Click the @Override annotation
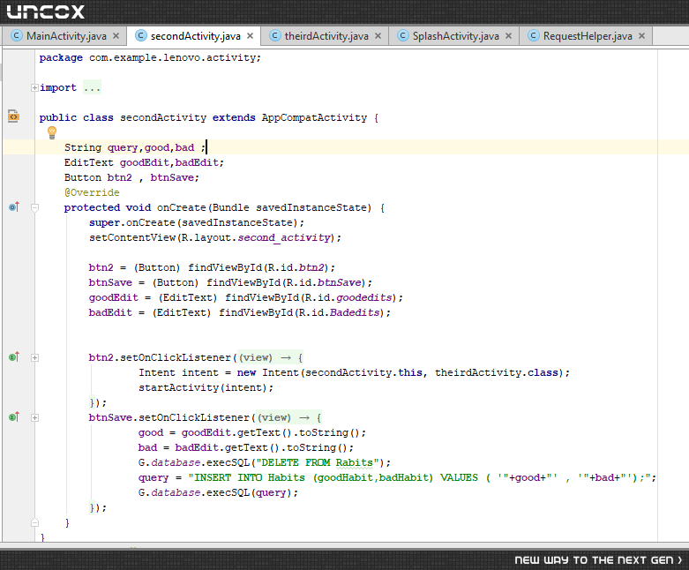This screenshot has height=570, width=689. pyautogui.click(x=92, y=192)
